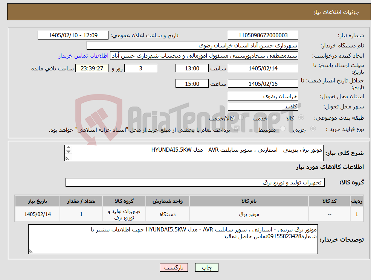Click the request creator name field
This screenshot has width=371, height=280.
204,56
